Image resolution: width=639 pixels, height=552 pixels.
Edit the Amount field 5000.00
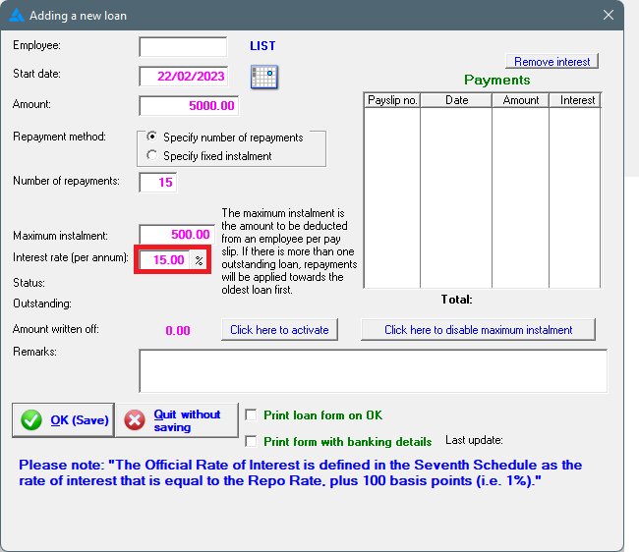click(189, 106)
